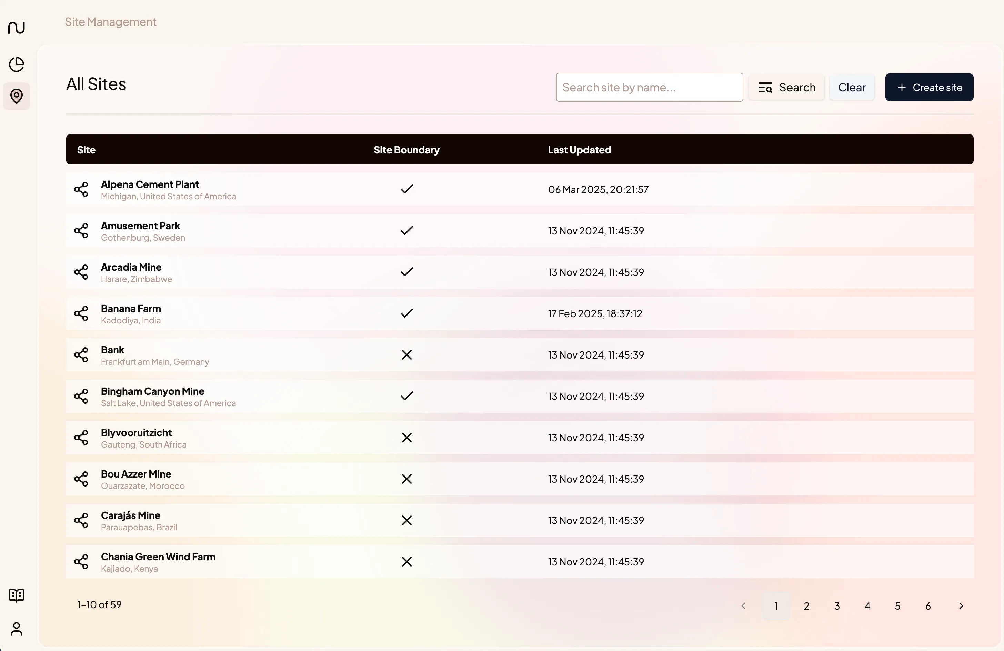Focus the Search site by name field
The image size is (1004, 651).
point(649,87)
